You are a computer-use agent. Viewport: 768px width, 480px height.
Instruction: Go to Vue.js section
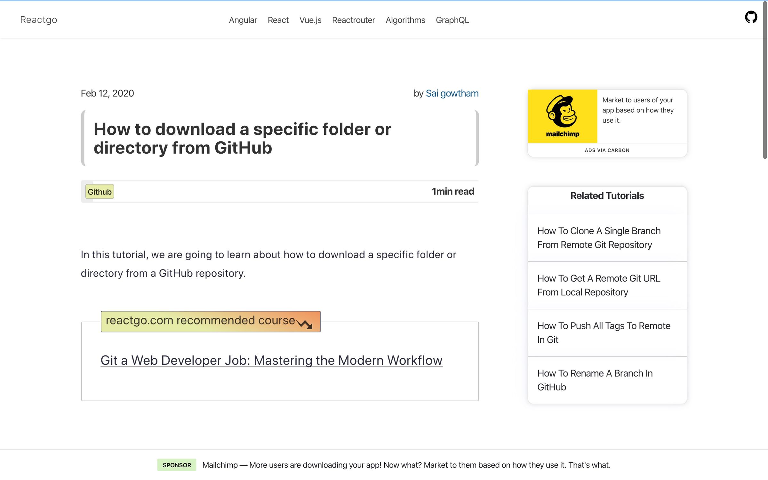pos(310,20)
